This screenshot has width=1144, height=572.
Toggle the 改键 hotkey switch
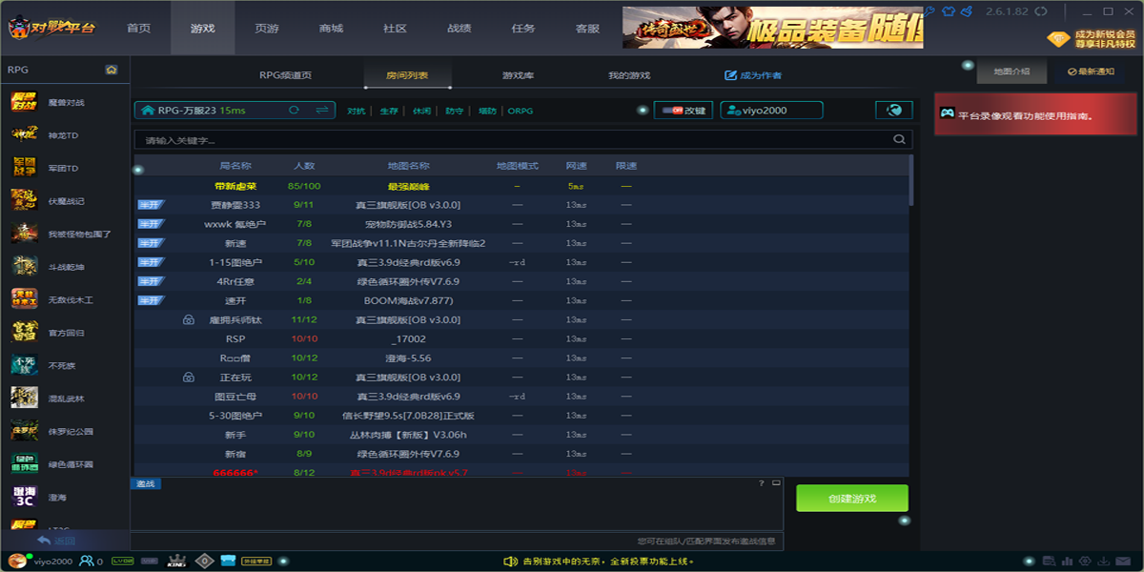(x=684, y=111)
